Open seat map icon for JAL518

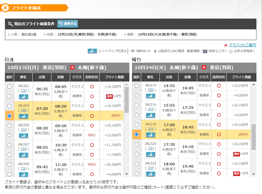[x=151, y=135]
